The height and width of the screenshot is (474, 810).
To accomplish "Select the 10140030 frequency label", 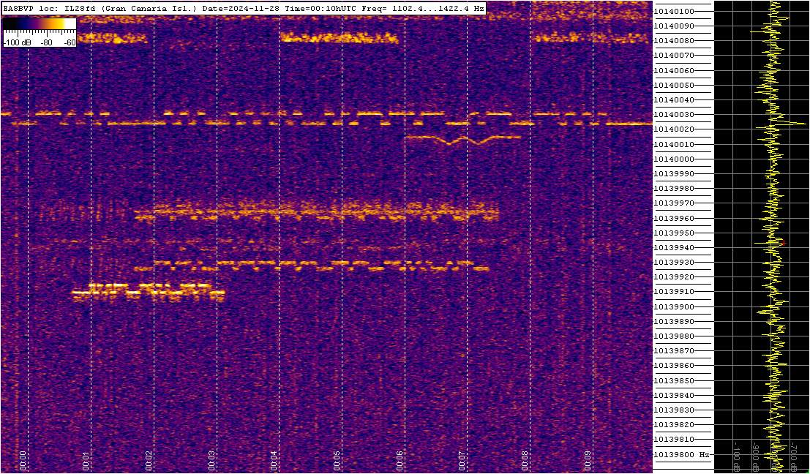I will click(674, 115).
